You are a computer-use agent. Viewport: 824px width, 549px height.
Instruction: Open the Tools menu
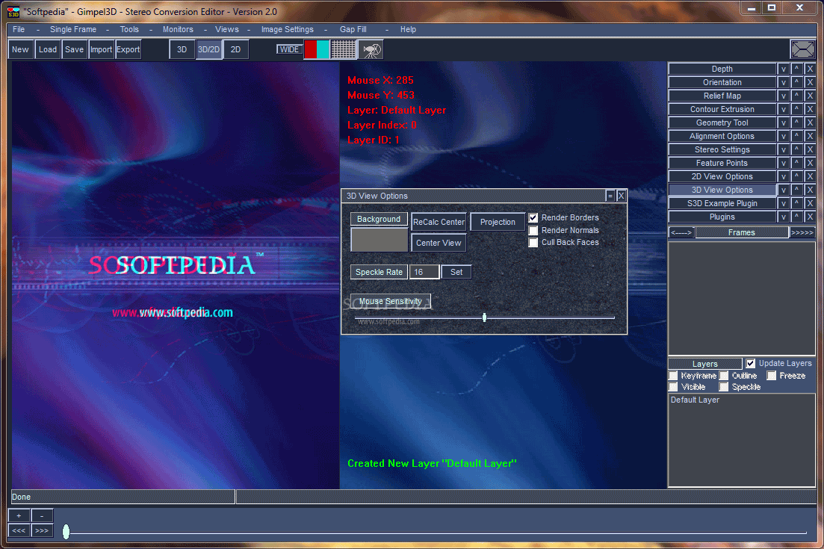(129, 29)
